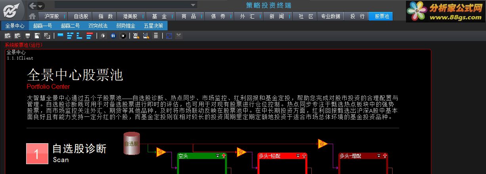Expand the 基金 submenu dots

tap(172, 16)
